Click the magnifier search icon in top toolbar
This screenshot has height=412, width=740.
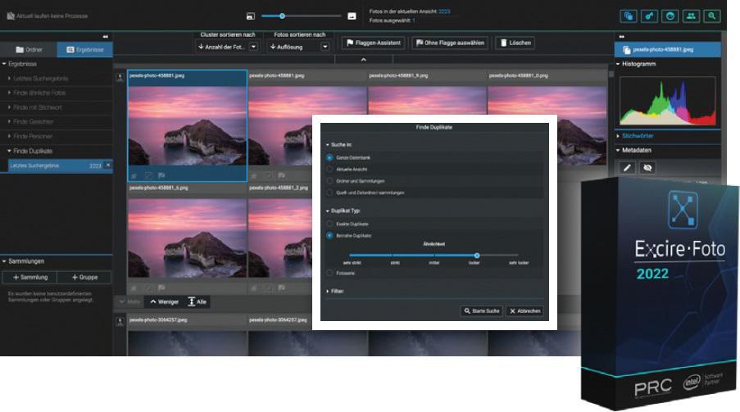[x=711, y=16]
